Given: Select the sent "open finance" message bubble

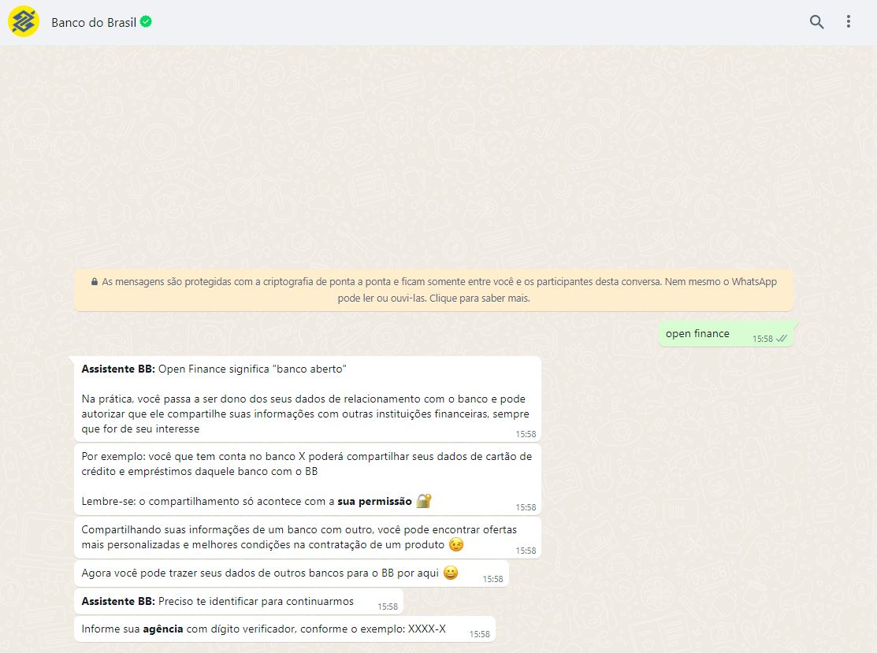Looking at the screenshot, I should (x=697, y=334).
